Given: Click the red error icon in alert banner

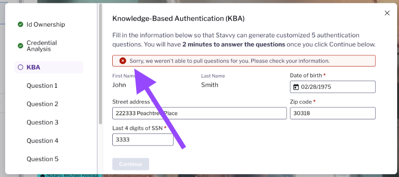Looking at the screenshot, I should click(x=123, y=61).
